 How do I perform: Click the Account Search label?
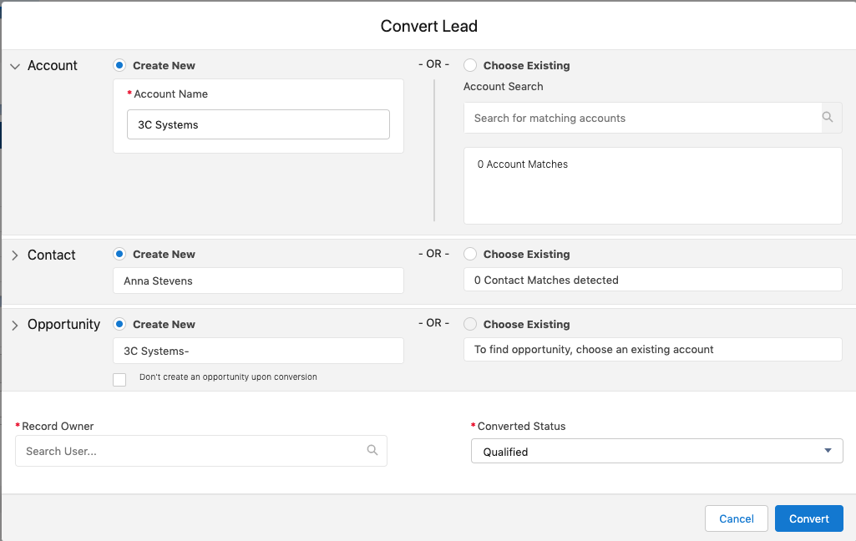pyautogui.click(x=504, y=86)
